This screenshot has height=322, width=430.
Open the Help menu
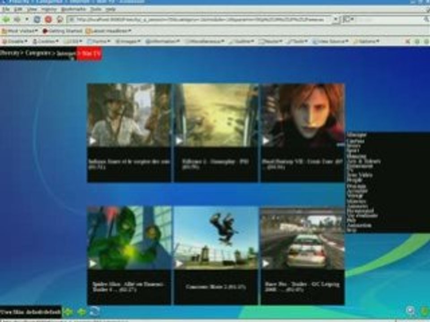click(x=111, y=9)
